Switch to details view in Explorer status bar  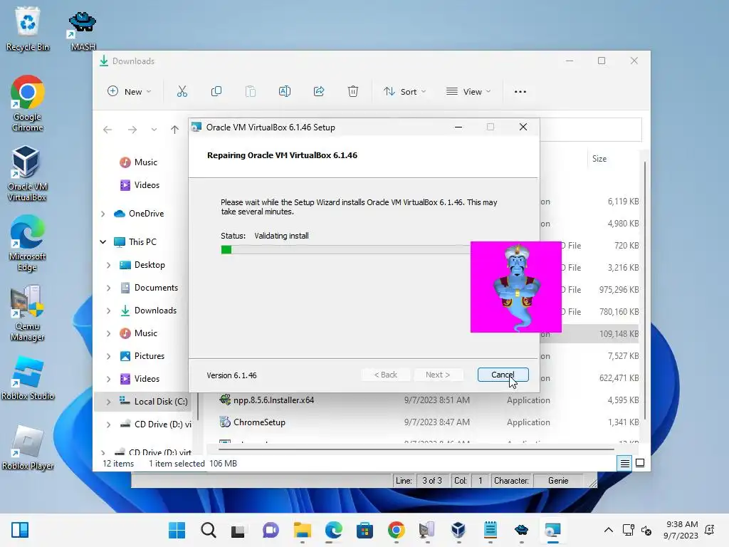tap(624, 463)
